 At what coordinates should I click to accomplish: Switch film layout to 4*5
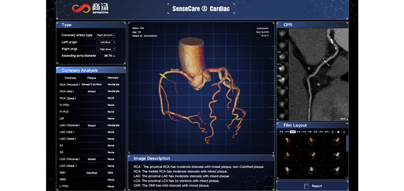pos(310,132)
